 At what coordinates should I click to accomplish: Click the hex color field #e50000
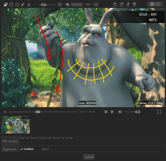tap(77, 5)
